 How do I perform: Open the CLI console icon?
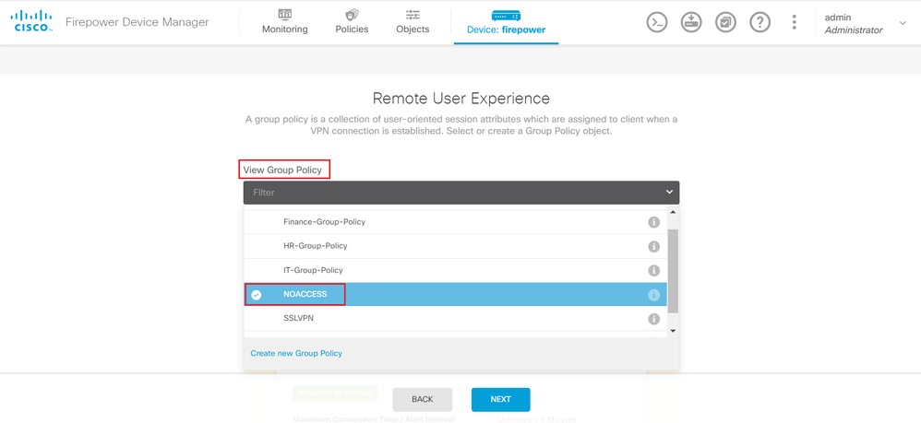coord(656,22)
